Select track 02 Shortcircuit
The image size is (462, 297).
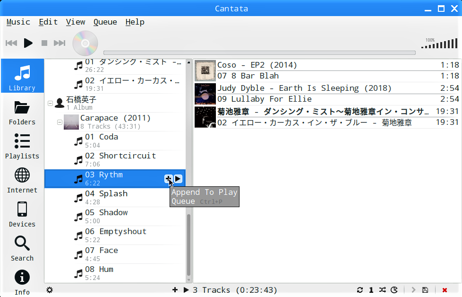pos(115,159)
